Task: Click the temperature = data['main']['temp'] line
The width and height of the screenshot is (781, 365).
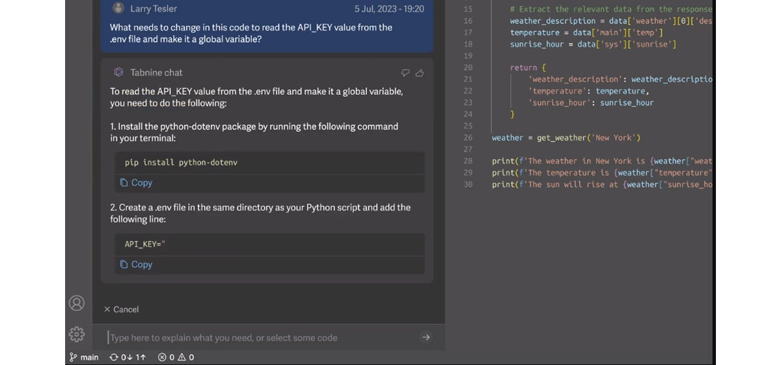Action: [587, 33]
